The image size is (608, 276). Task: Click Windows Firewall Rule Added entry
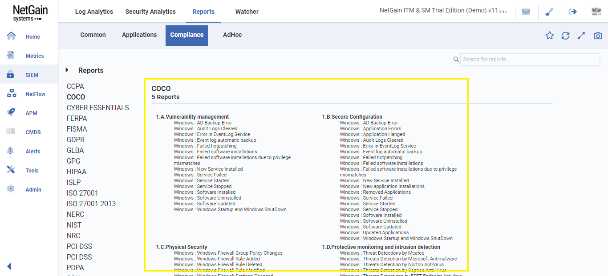(217, 259)
